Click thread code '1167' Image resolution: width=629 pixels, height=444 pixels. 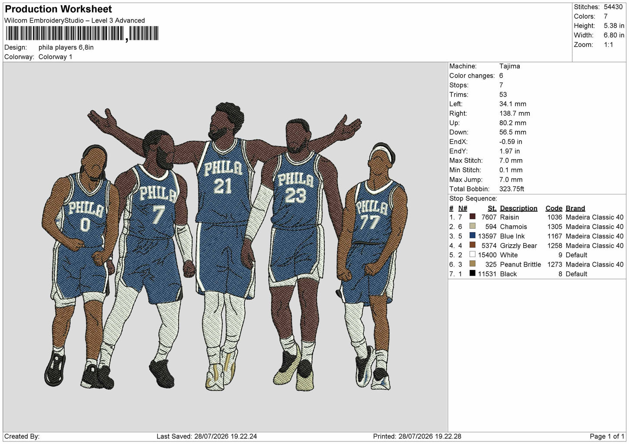(x=555, y=237)
